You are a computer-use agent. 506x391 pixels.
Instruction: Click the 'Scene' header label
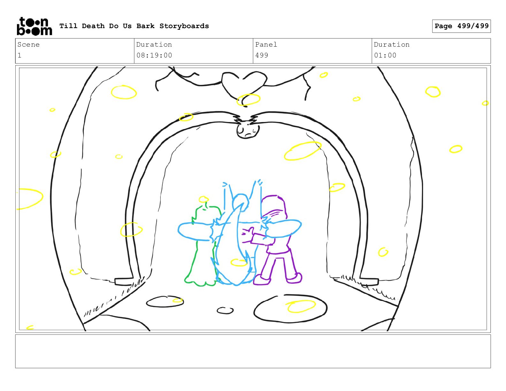coord(28,45)
